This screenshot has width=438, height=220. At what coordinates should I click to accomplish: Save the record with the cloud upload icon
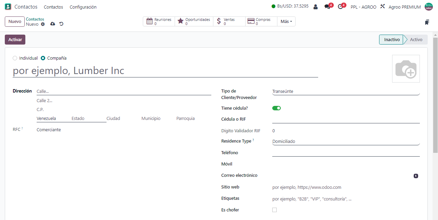[x=52, y=24]
